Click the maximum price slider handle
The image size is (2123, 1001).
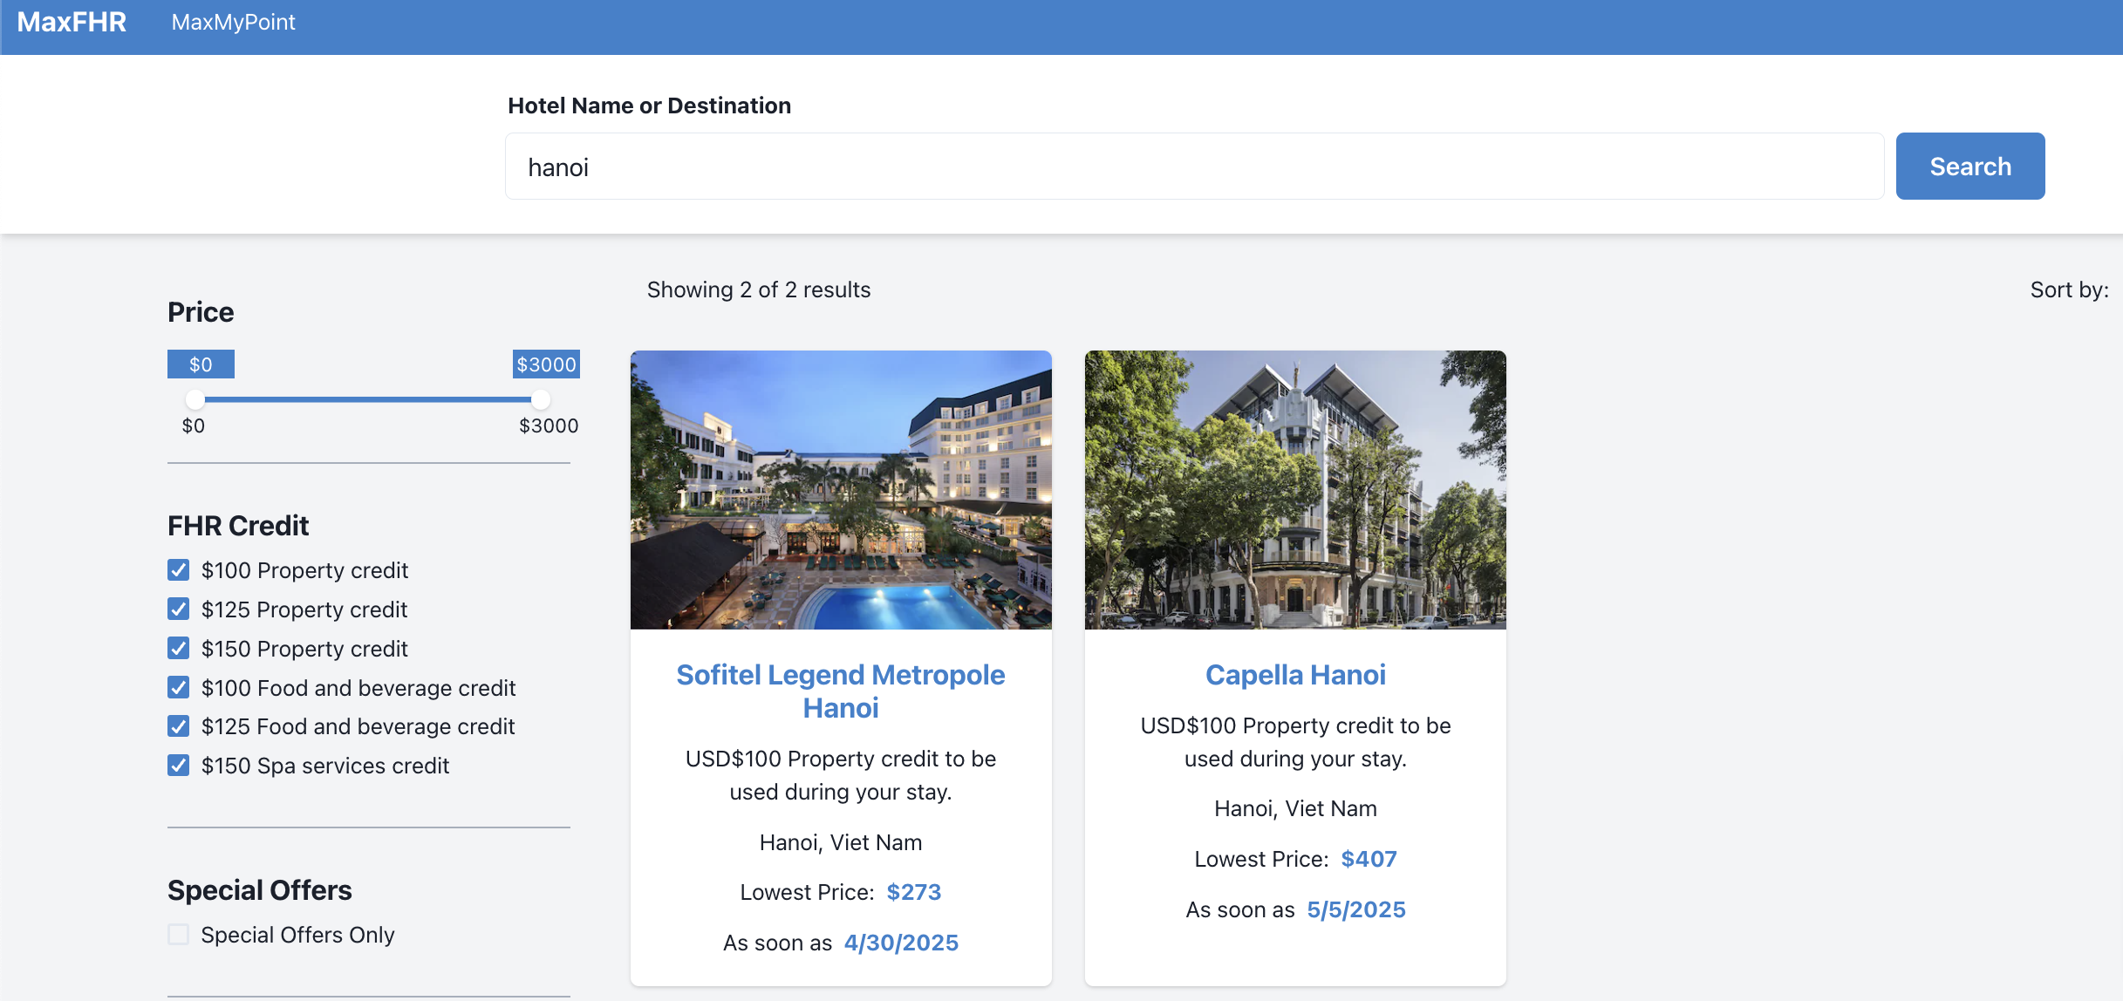coord(541,399)
